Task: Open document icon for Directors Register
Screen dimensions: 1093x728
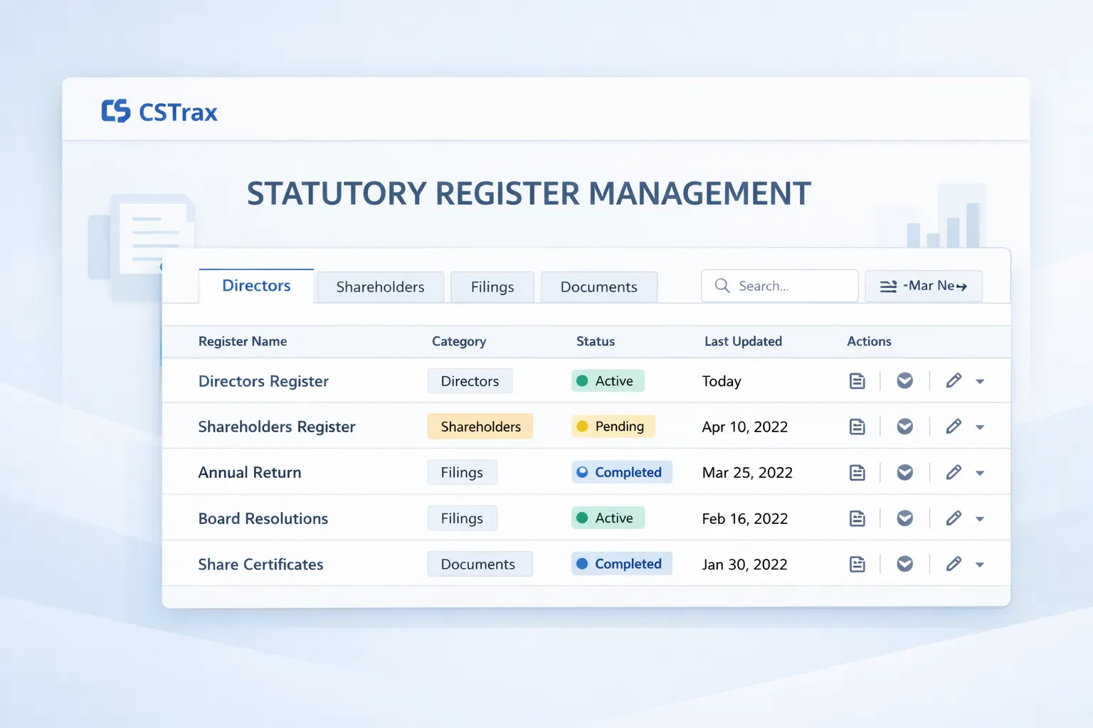Action: 857,381
